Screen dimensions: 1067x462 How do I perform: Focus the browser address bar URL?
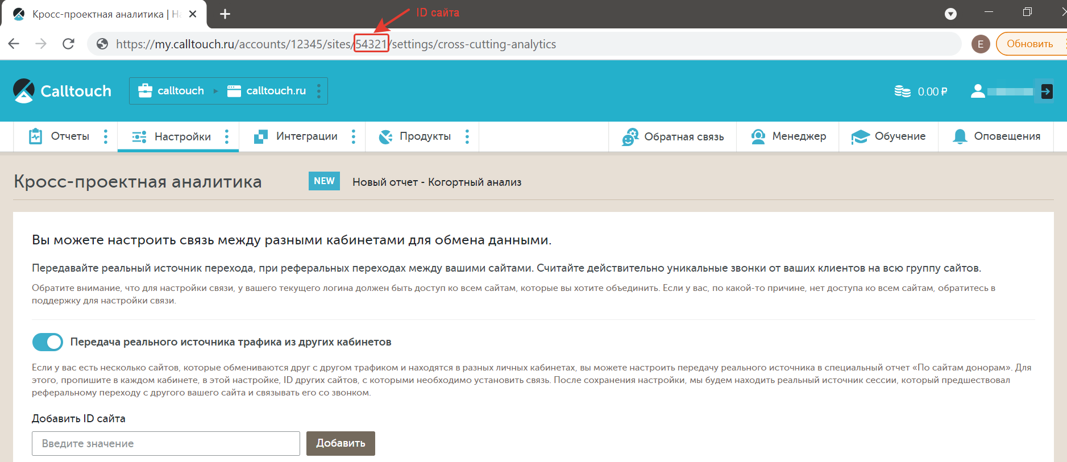tap(336, 44)
